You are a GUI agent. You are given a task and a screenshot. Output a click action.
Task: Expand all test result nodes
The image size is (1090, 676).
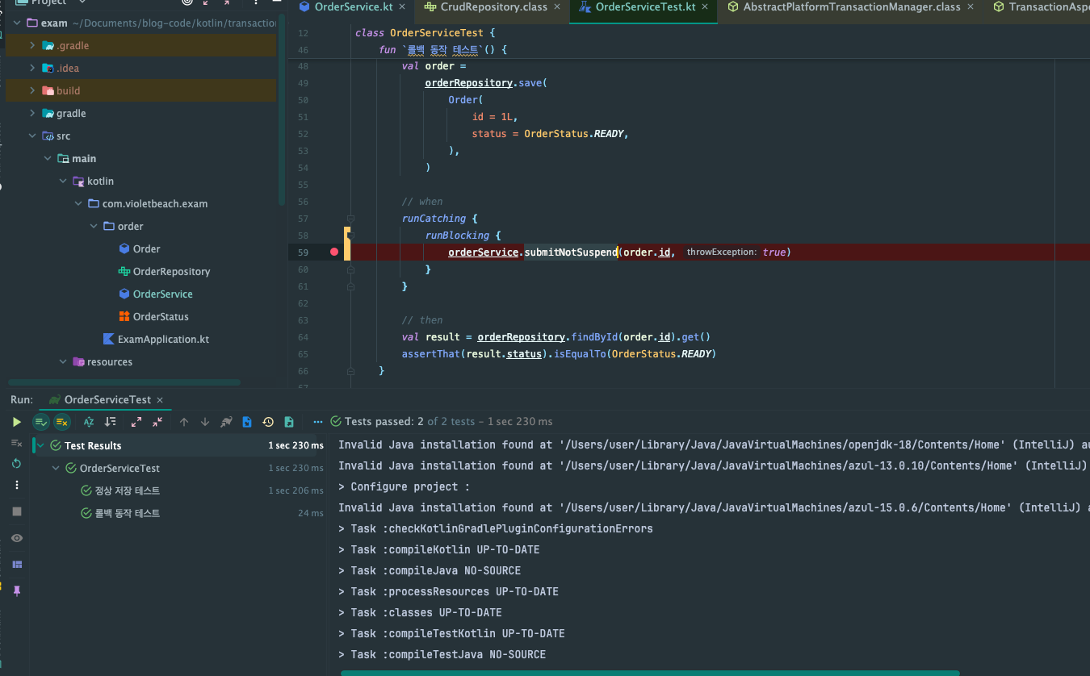[136, 422]
